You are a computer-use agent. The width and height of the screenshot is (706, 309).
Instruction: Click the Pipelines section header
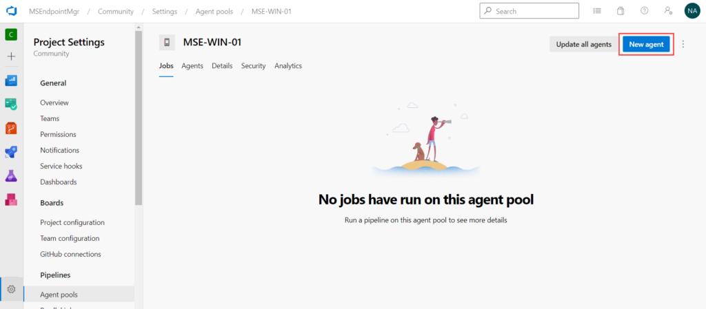coord(55,275)
